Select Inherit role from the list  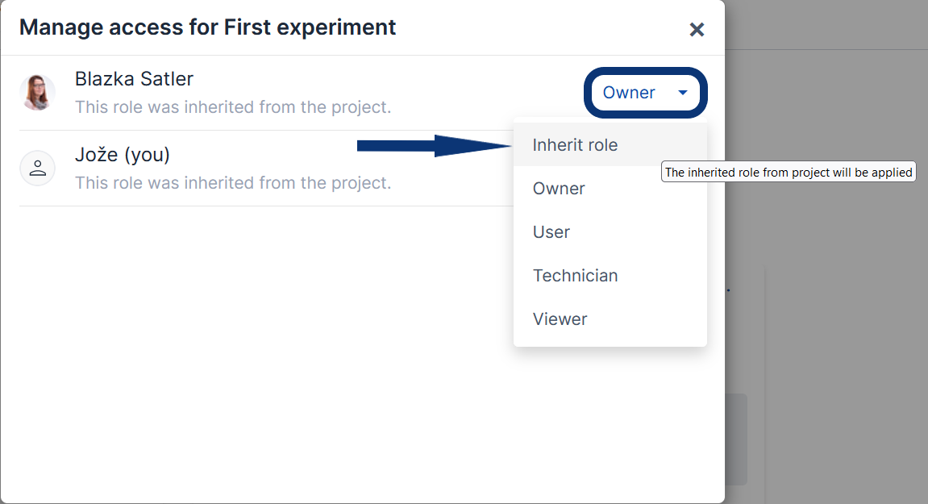pyautogui.click(x=575, y=145)
